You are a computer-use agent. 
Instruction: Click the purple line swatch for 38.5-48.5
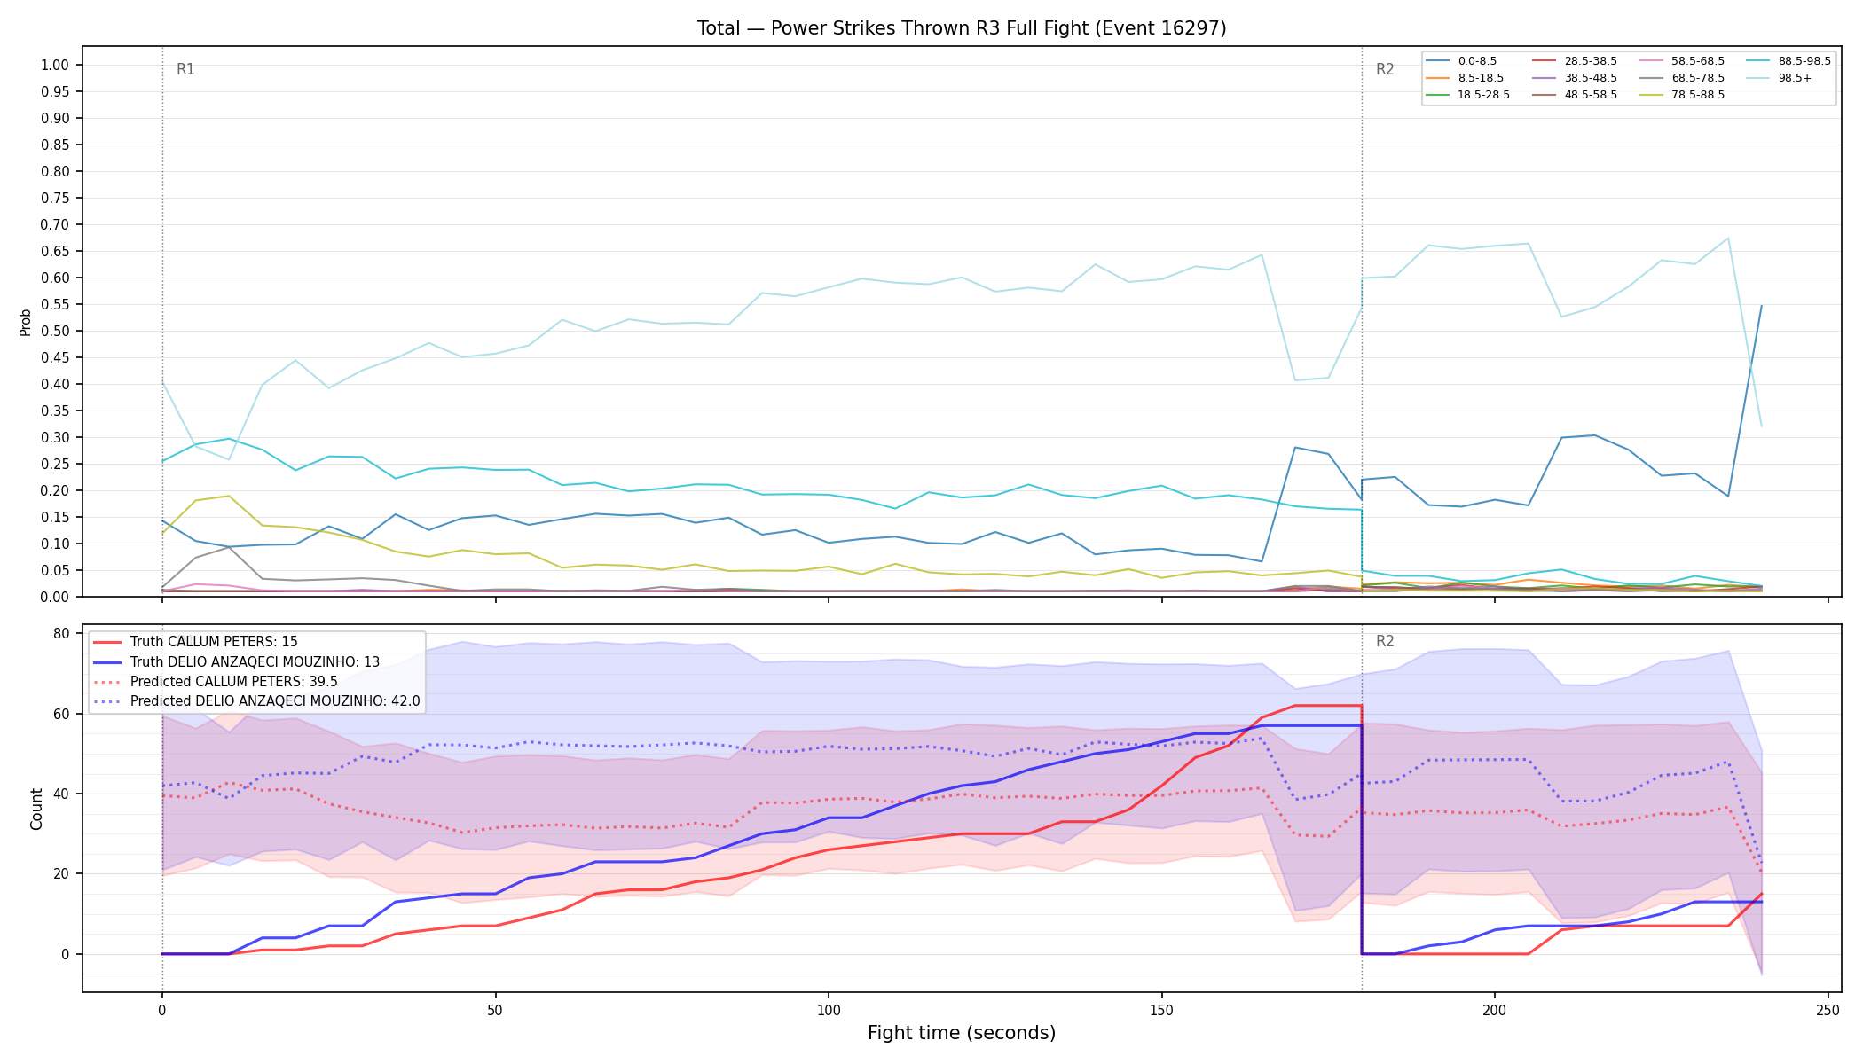tap(1545, 78)
